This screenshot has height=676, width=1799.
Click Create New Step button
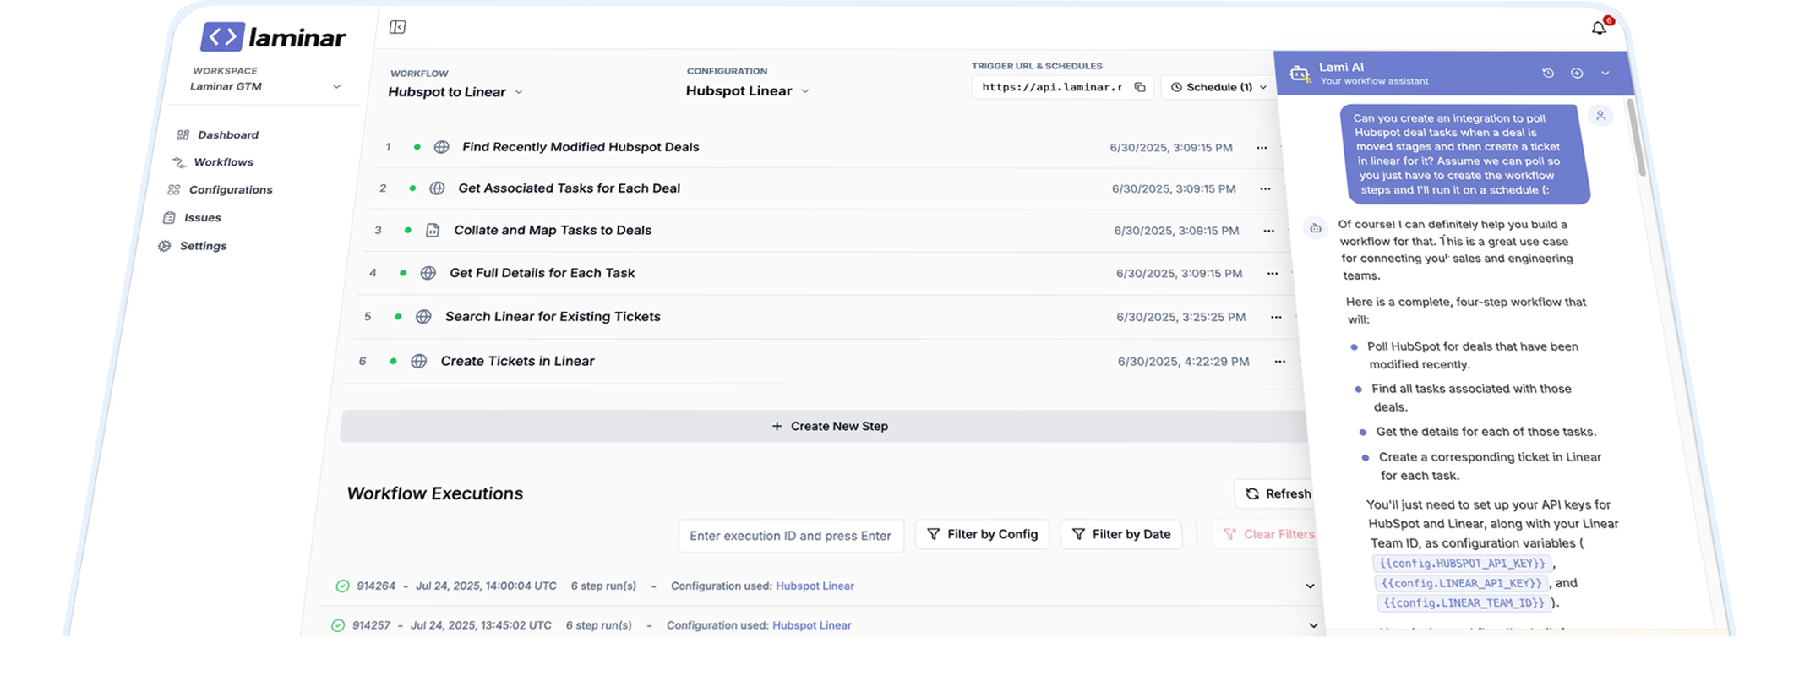825,426
